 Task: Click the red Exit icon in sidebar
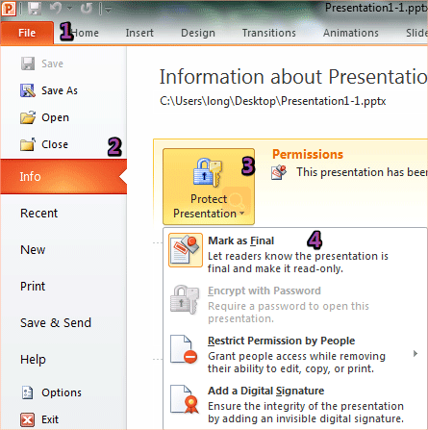tap(28, 419)
